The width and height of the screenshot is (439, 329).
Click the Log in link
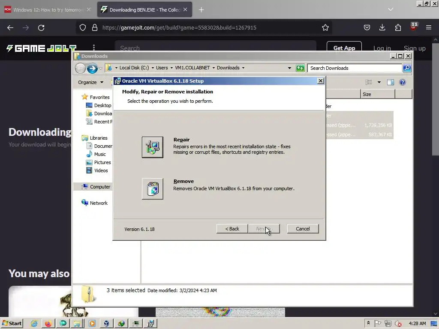(382, 48)
